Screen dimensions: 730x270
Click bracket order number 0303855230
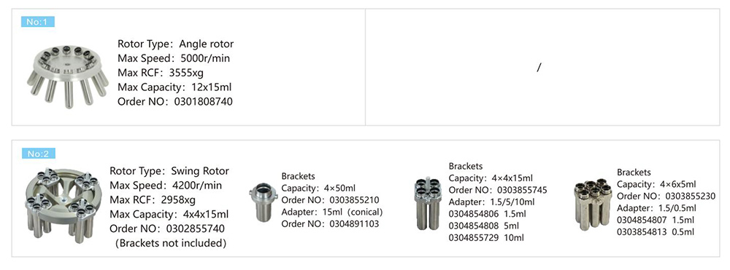(x=691, y=196)
